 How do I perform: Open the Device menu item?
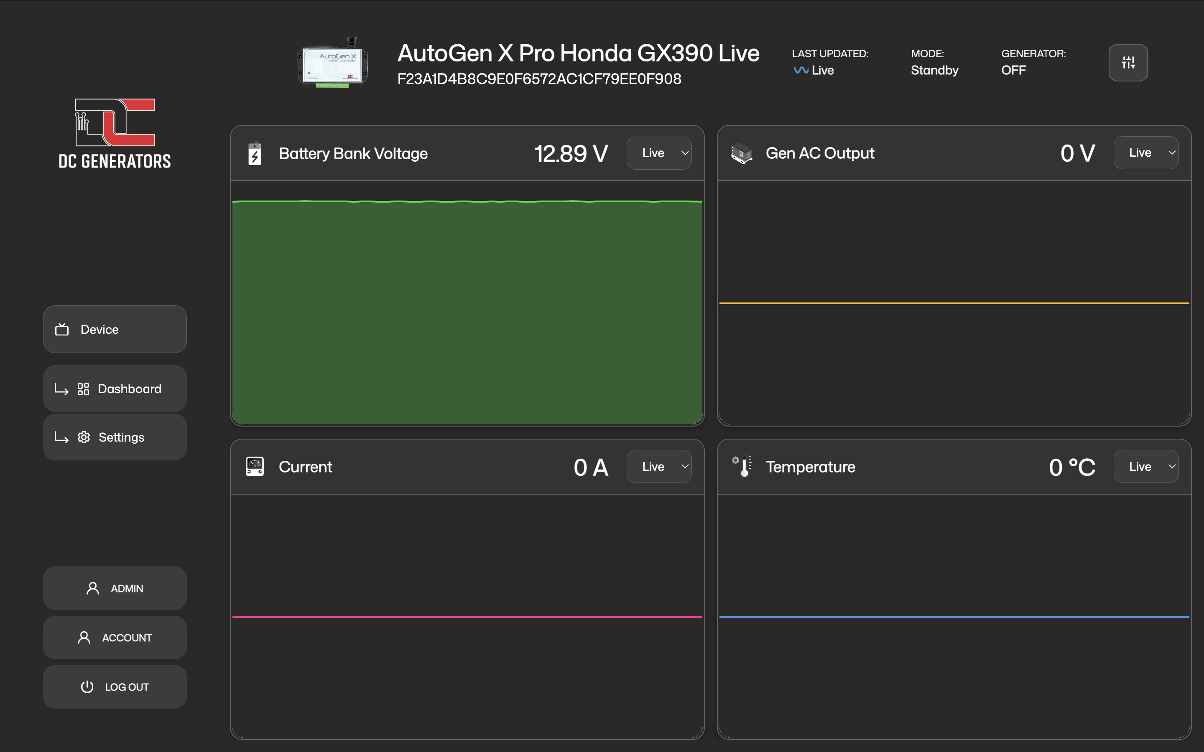click(115, 329)
